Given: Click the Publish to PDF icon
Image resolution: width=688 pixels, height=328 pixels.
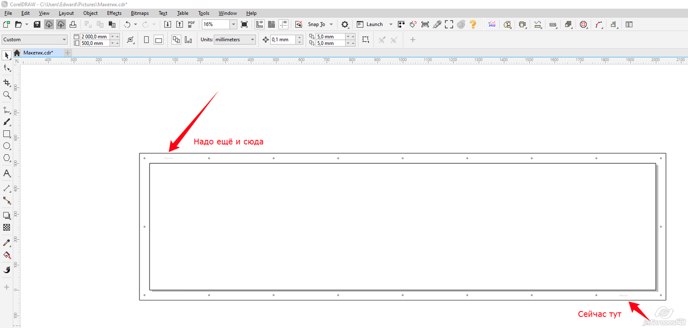Looking at the screenshot, I should coord(192,24).
